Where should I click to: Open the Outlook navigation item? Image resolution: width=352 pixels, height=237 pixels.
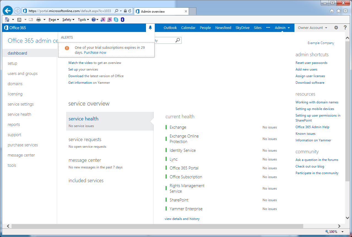tap(170, 28)
